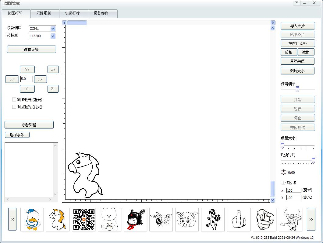This screenshot has height=243, width=323.
Task: Pick the QR code sample image
Action: 84,219
